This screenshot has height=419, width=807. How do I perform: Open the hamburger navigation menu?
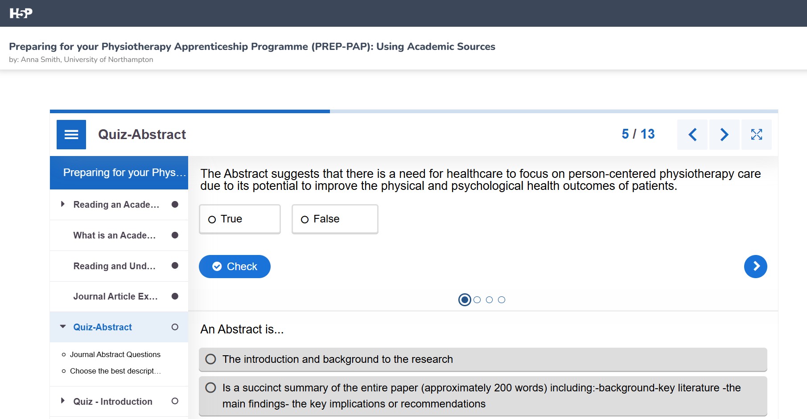click(x=70, y=134)
